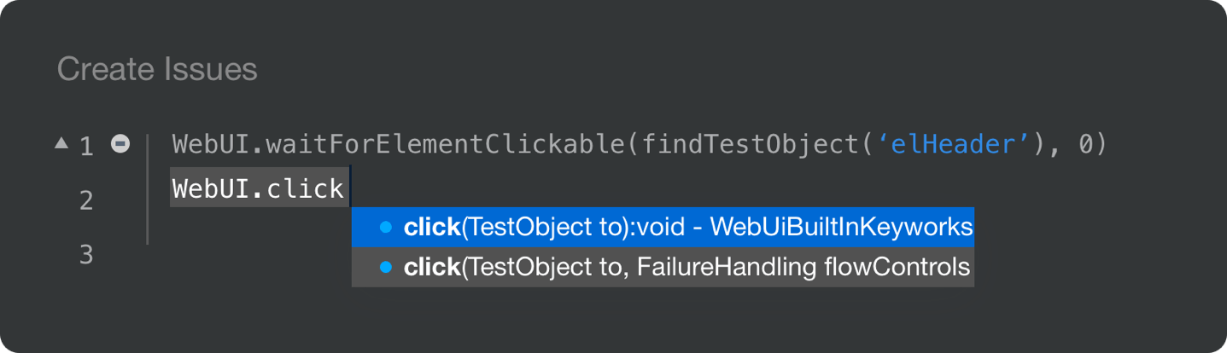Select line number 1 in gutter
Image resolution: width=1227 pixels, height=353 pixels.
(x=86, y=147)
